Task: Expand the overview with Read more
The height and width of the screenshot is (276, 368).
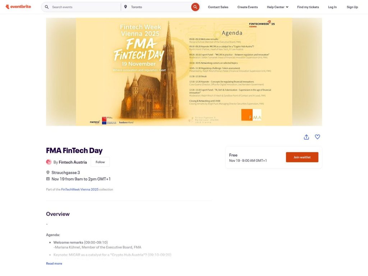Action: click(54, 263)
